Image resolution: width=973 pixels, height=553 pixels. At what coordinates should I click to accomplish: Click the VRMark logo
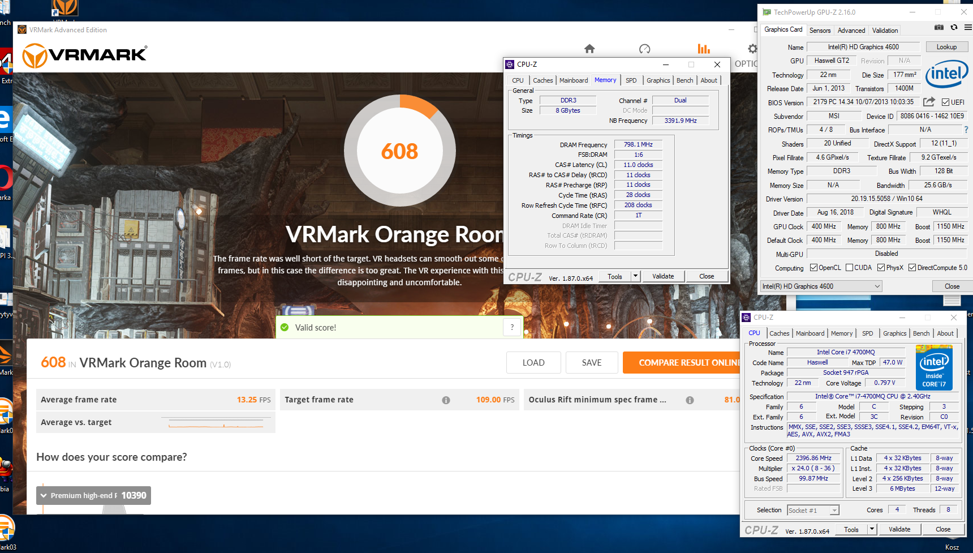coord(85,55)
